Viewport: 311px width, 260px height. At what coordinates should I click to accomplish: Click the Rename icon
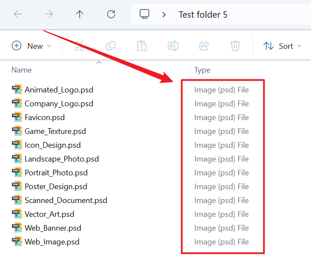[173, 46]
